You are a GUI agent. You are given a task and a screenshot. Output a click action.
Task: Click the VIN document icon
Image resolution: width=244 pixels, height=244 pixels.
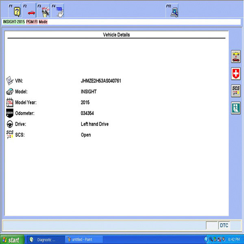[10, 81]
